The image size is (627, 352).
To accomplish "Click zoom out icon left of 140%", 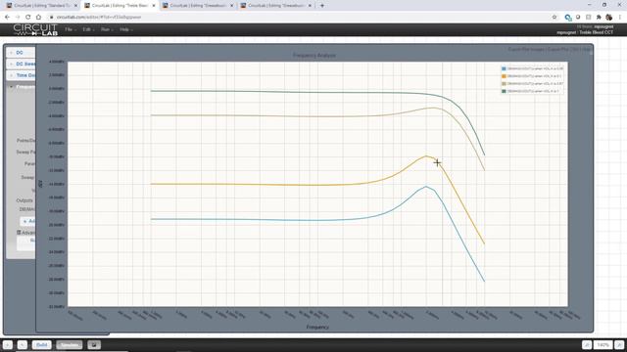I will [587, 345].
